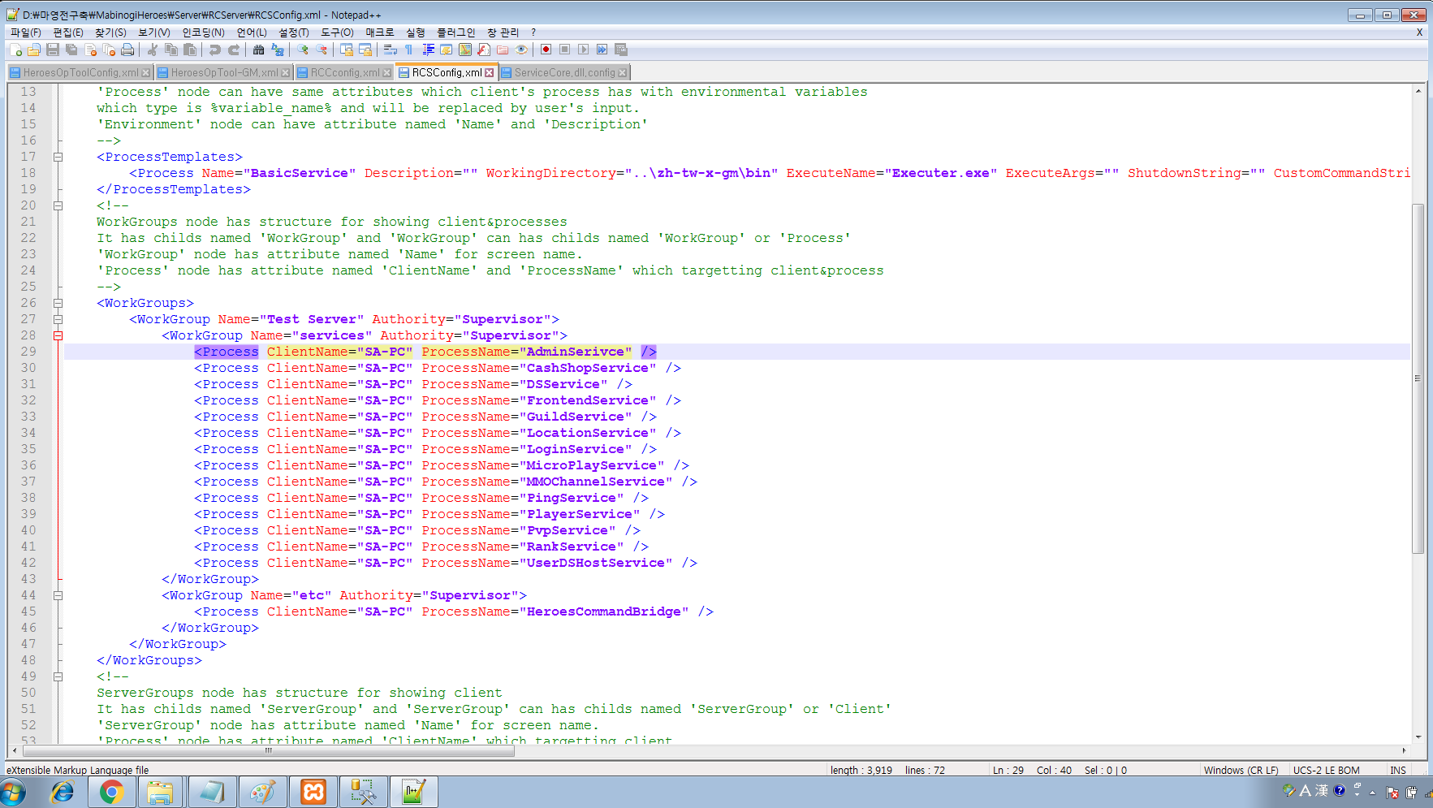
Task: Redo the edit via toolbar
Action: pos(234,50)
